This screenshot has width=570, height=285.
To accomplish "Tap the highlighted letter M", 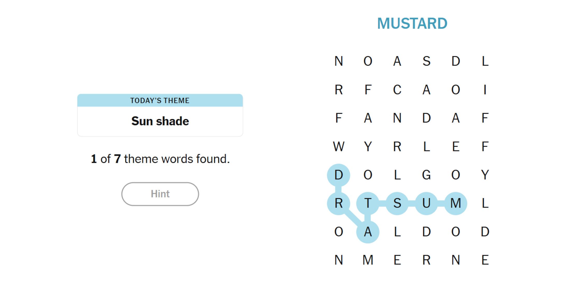I will click(456, 203).
